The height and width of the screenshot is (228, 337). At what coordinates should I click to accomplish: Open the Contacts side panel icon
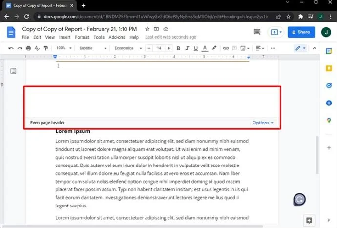(x=329, y=103)
